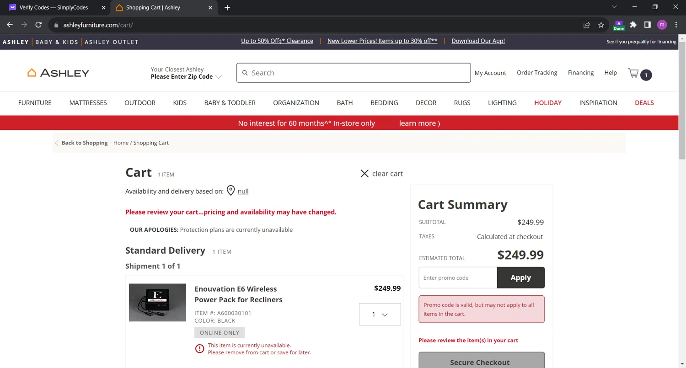Viewport: 686px width, 368px height.
Task: Open the OUTDOOR menu
Action: (x=140, y=103)
